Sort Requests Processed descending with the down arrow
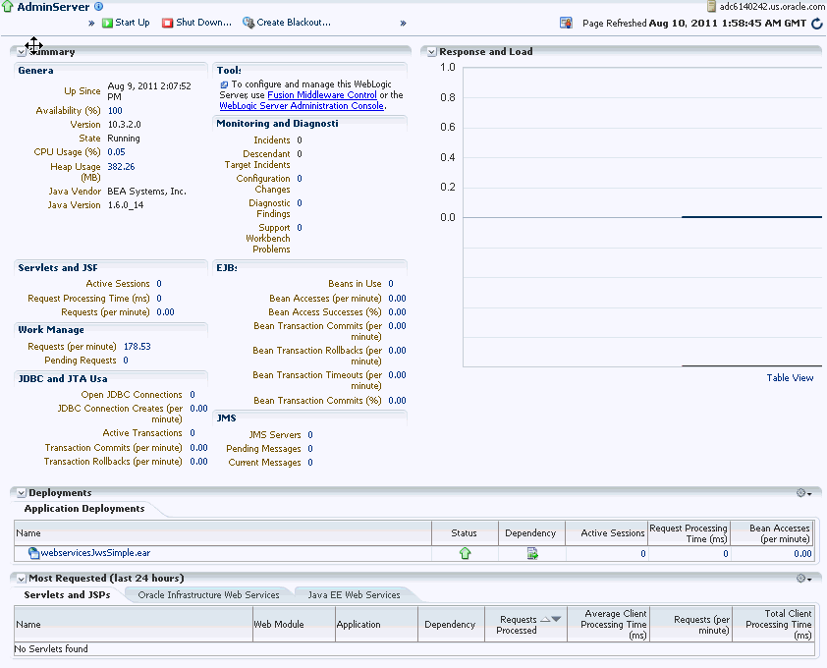The height and width of the screenshot is (668, 827). coord(556,620)
